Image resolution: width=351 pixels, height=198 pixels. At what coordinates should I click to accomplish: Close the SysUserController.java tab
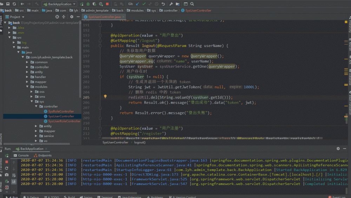point(123,17)
